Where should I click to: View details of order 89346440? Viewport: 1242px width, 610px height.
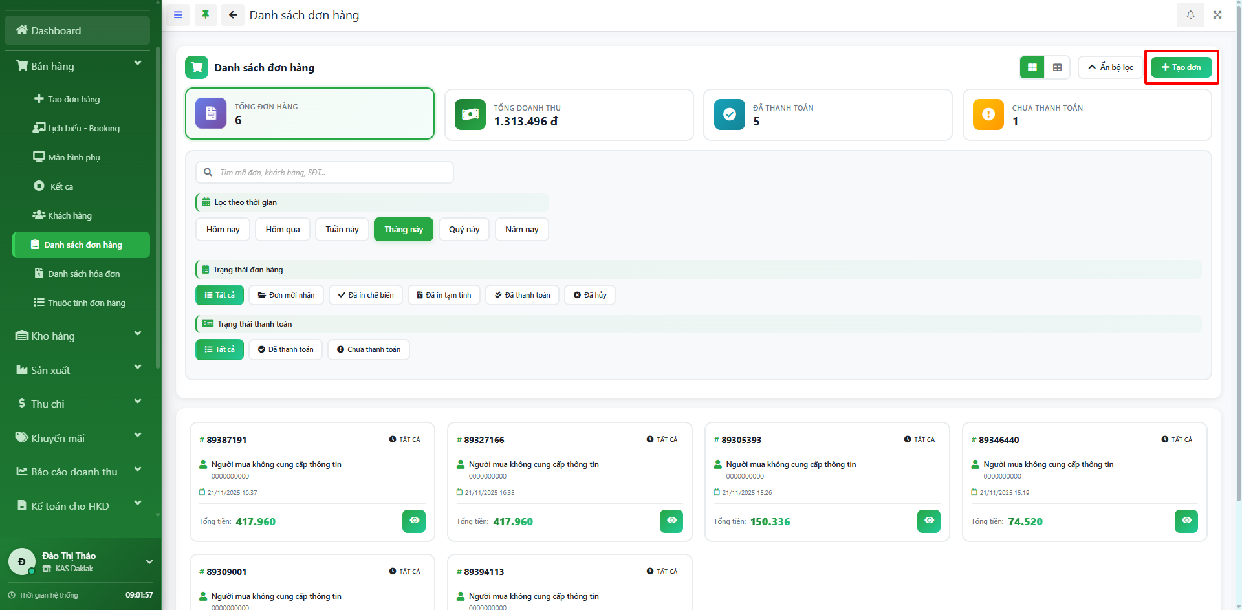click(1186, 521)
